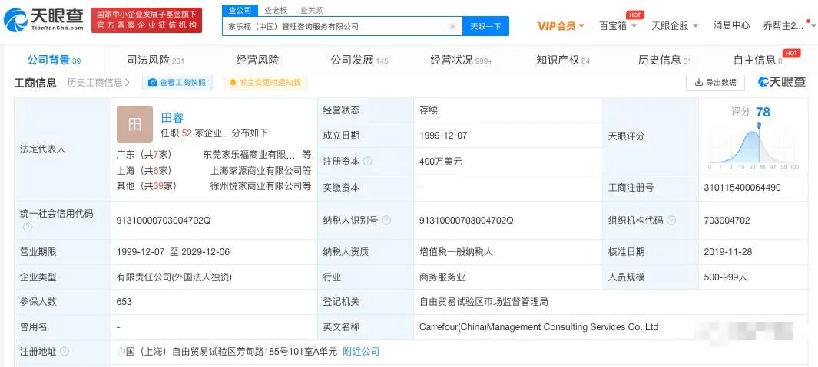
Task: Expand 历史工商信息 chevron link
Action: [x=98, y=82]
